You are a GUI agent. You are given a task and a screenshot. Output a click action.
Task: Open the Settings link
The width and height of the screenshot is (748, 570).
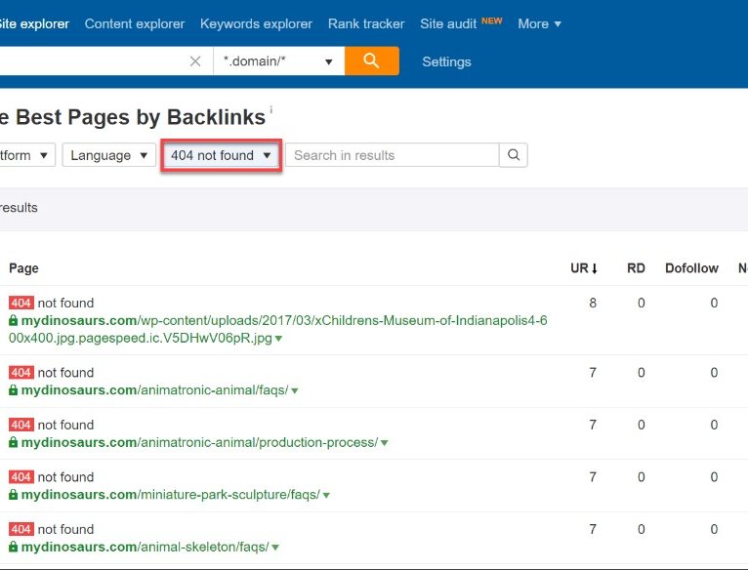pyautogui.click(x=446, y=61)
